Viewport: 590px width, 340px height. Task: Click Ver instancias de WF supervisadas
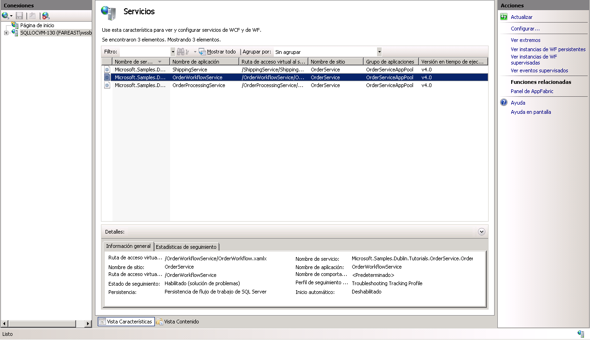pyautogui.click(x=534, y=59)
